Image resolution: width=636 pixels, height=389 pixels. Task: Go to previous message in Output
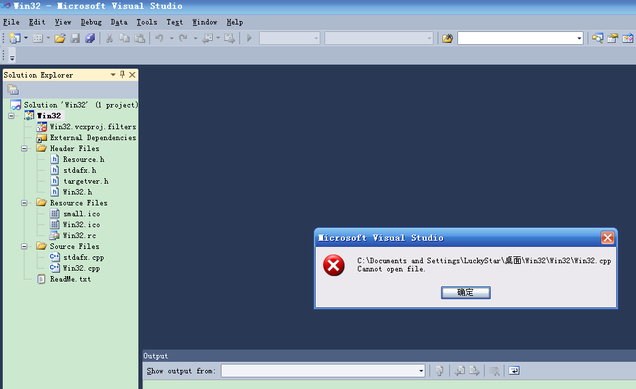coord(460,371)
